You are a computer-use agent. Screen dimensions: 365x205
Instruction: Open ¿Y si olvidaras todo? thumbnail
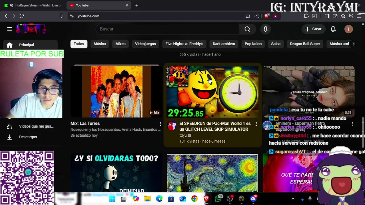(116, 173)
